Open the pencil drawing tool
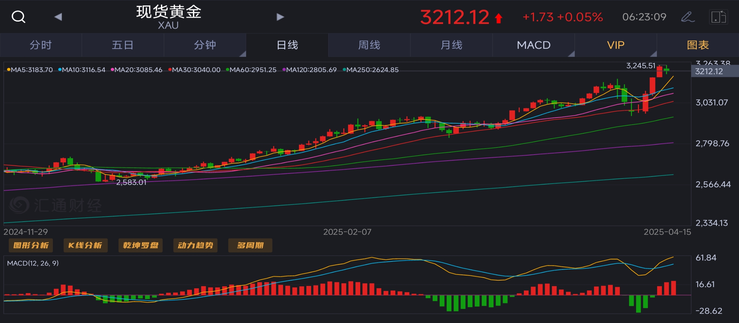Screen dimensions: 739x323 coord(687,17)
